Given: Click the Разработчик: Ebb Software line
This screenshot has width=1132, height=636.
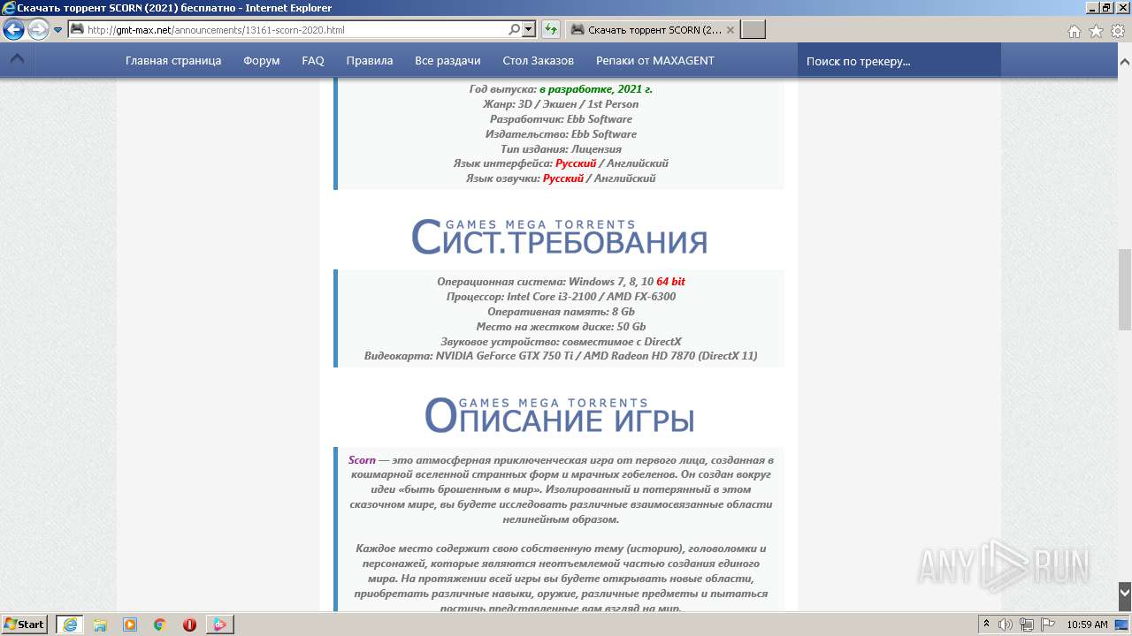Looking at the screenshot, I should tap(561, 119).
